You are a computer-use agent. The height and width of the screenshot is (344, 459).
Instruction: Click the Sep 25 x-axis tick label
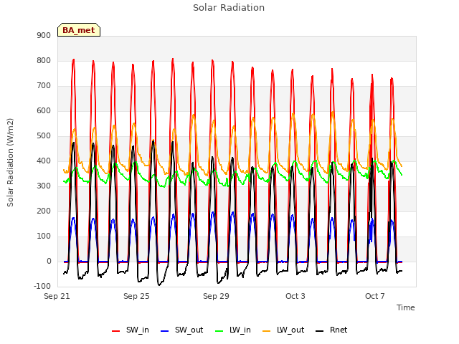(136, 296)
